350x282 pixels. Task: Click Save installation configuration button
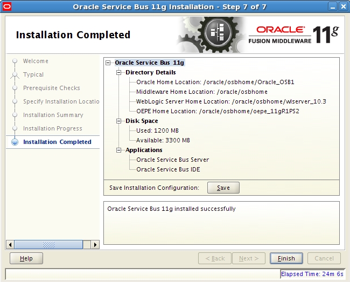click(x=223, y=188)
